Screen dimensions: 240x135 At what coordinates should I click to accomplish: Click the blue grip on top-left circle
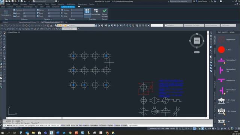pyautogui.click(x=73, y=56)
